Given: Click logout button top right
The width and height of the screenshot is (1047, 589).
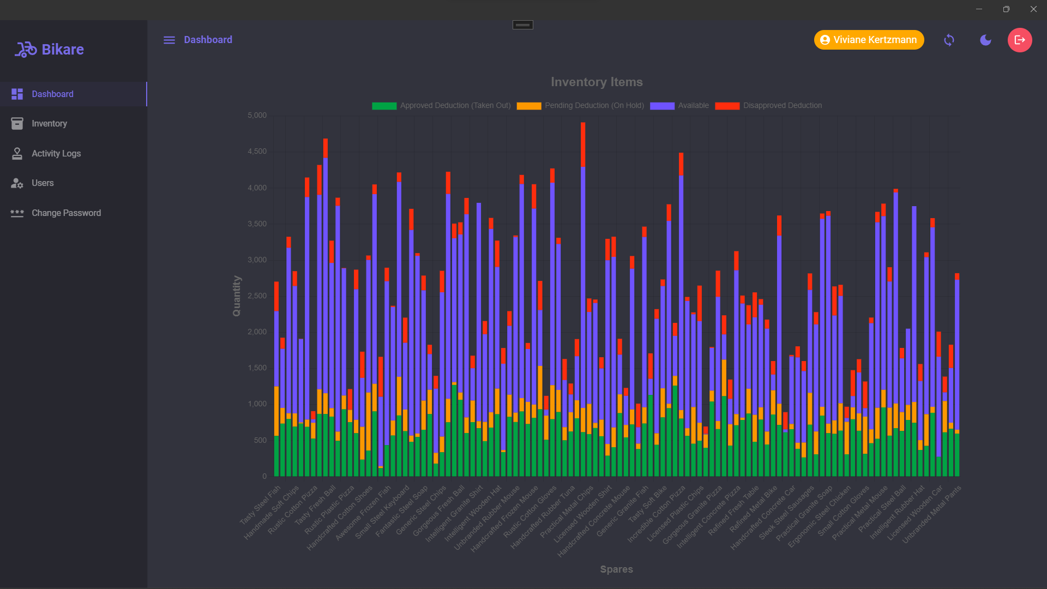Looking at the screenshot, I should point(1020,40).
